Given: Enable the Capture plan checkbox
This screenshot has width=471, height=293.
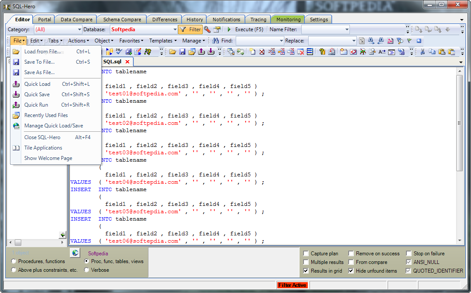Looking at the screenshot, I should coord(306,254).
